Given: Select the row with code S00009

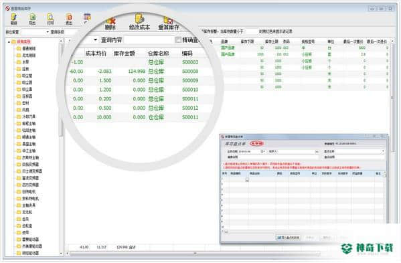Looking at the screenshot, I should 139,80.
